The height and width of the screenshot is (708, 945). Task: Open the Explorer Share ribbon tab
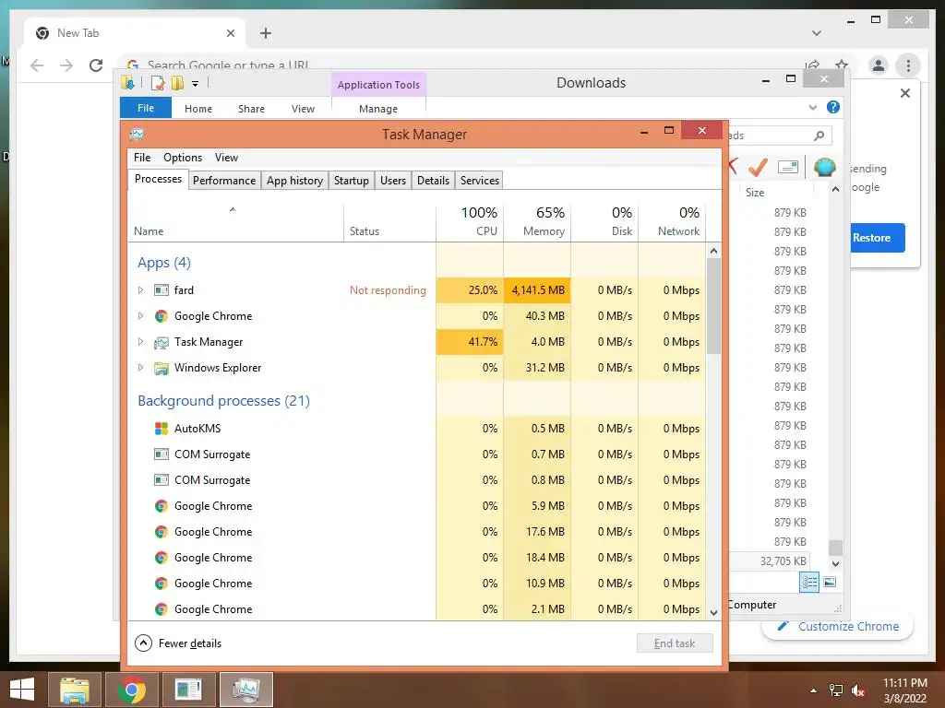[x=251, y=109]
